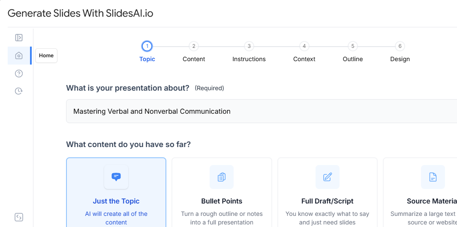This screenshot has height=227, width=457.
Task: Click step 1 Topic circle
Action: pyautogui.click(x=147, y=46)
